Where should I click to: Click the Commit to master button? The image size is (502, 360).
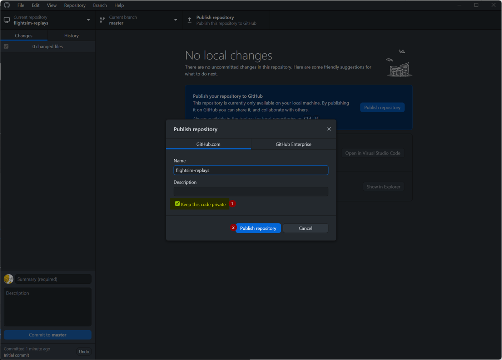(48, 335)
